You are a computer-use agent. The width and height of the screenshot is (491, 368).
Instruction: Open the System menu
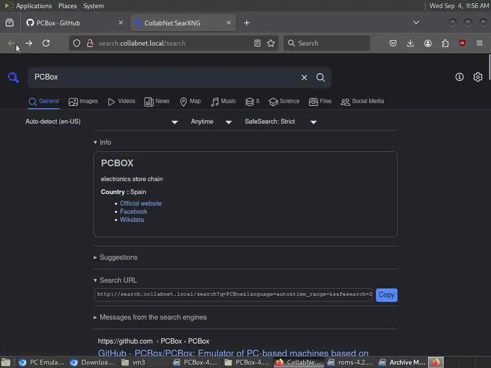[94, 6]
